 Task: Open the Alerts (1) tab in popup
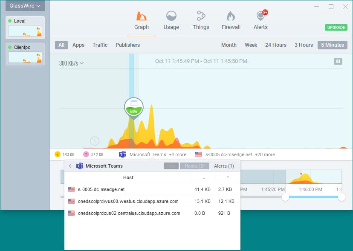point(224,166)
